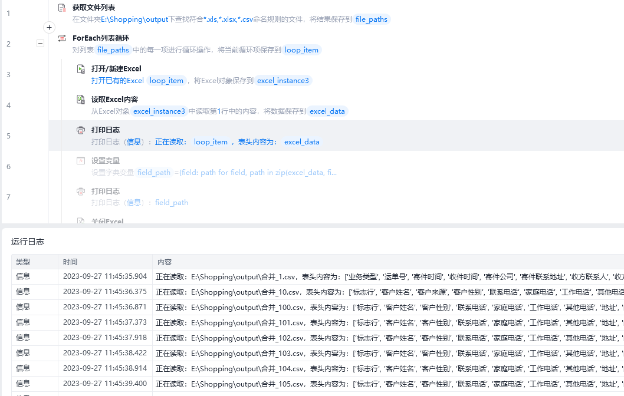Click timestamp 2023-09-27 11:45:35.904
Viewport: 624px width, 396px height.
point(105,276)
